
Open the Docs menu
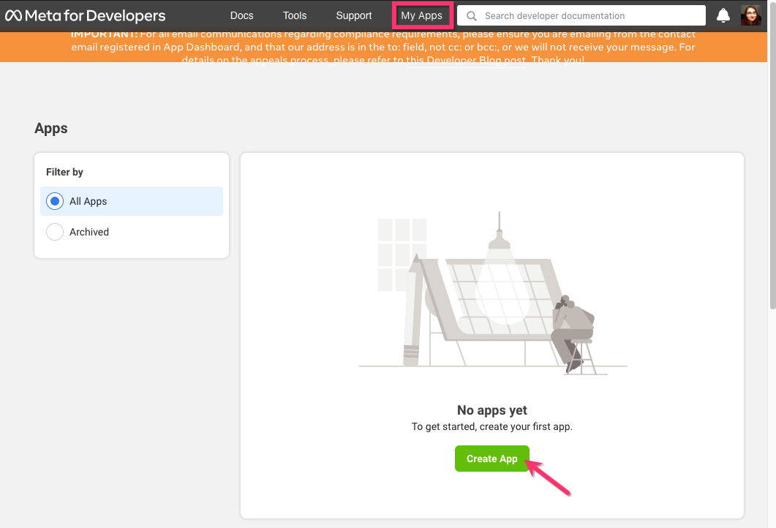pos(241,16)
